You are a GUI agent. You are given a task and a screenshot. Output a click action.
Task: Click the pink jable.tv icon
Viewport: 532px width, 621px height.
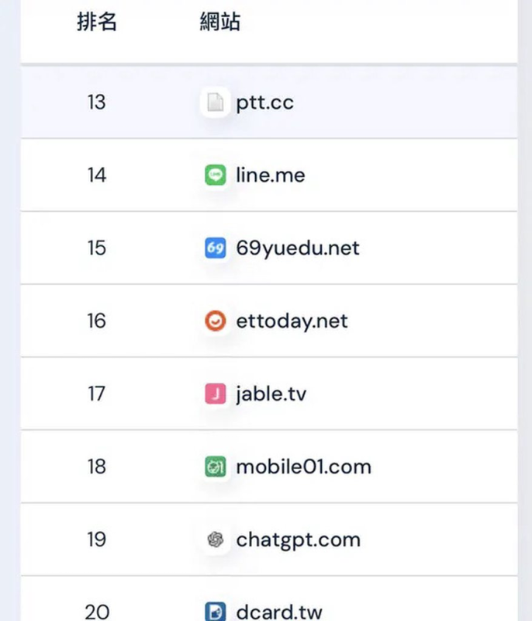215,394
